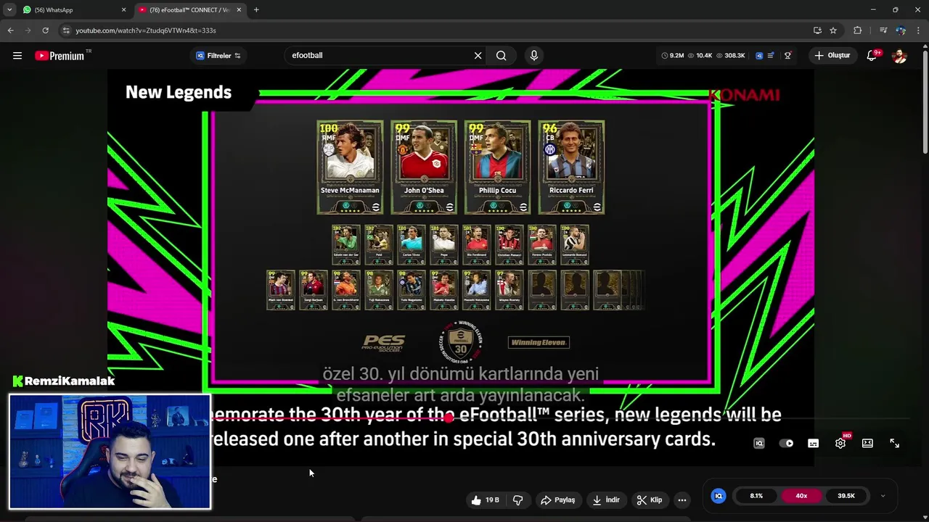
Task: Click the 39.5K vidIQ stat pill
Action: tap(846, 496)
